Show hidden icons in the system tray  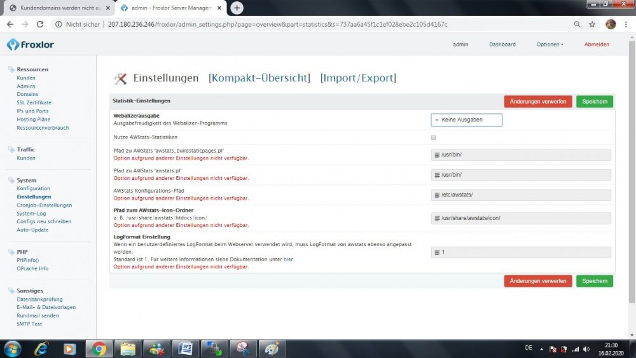pos(541,348)
